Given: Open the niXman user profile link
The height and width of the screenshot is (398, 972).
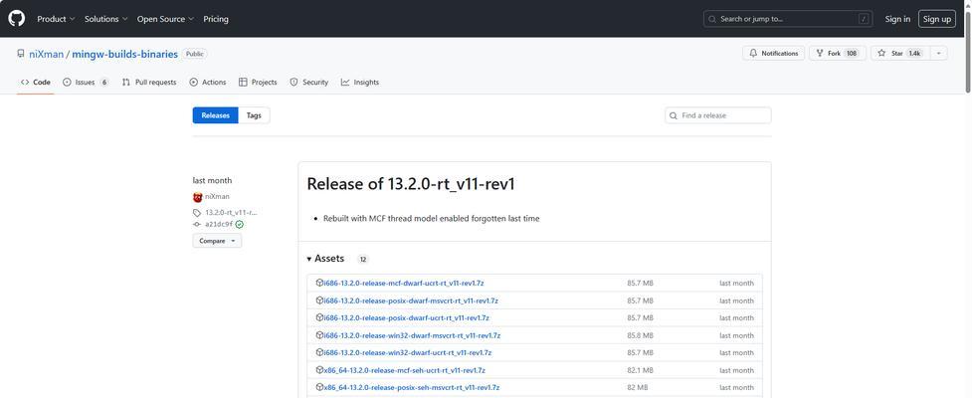Looking at the screenshot, I should pyautogui.click(x=47, y=54).
